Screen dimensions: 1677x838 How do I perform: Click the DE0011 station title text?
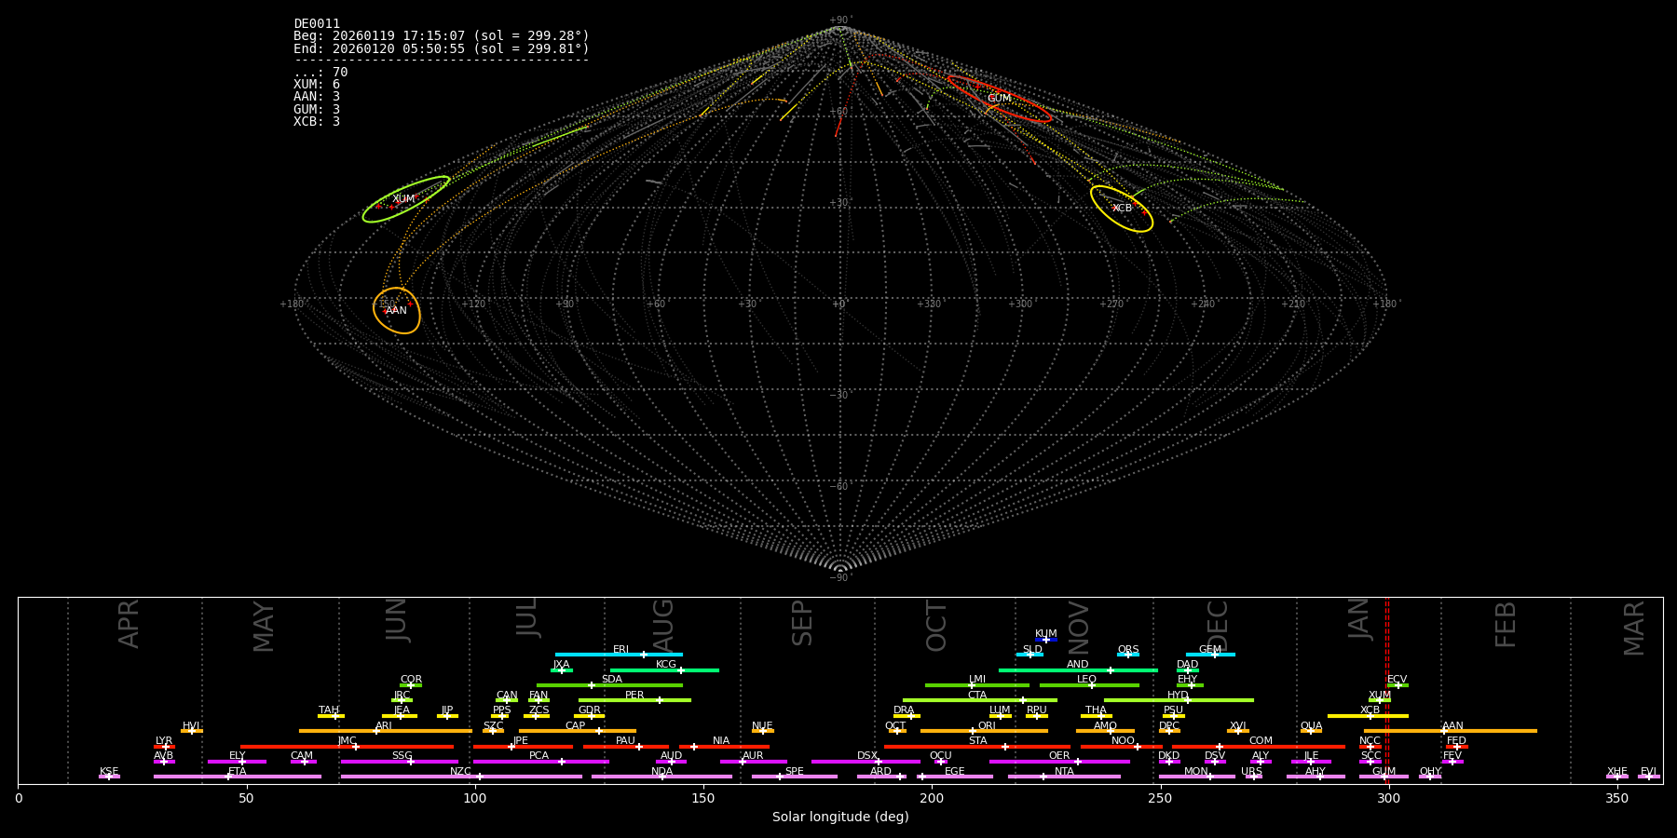(x=317, y=24)
